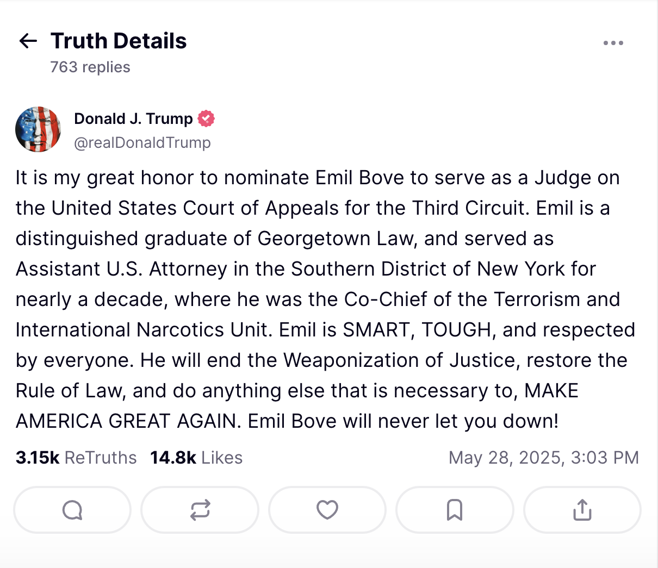Screen dimensions: 658x568
Task: Open the Donald J. Trump display name
Action: coord(133,118)
